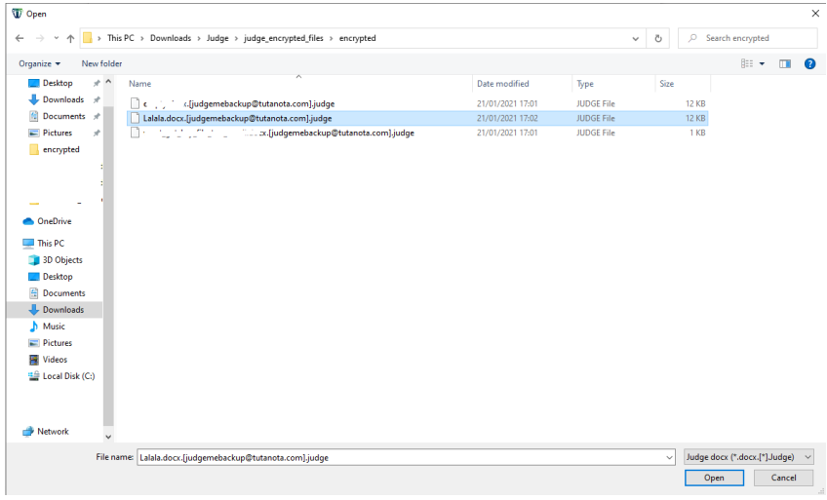
Task: Refresh the encrypted folder view
Action: coord(658,38)
